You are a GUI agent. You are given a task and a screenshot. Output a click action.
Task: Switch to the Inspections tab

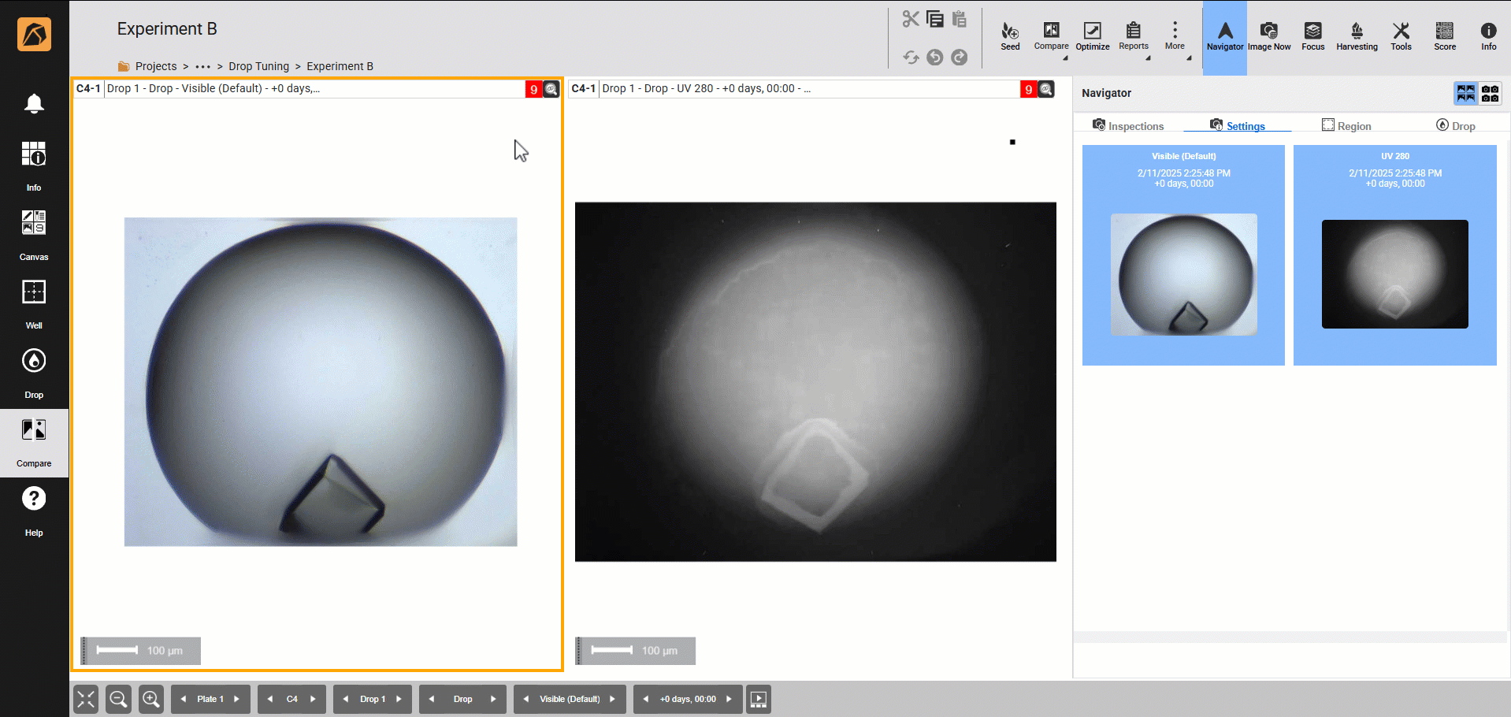pyautogui.click(x=1128, y=126)
